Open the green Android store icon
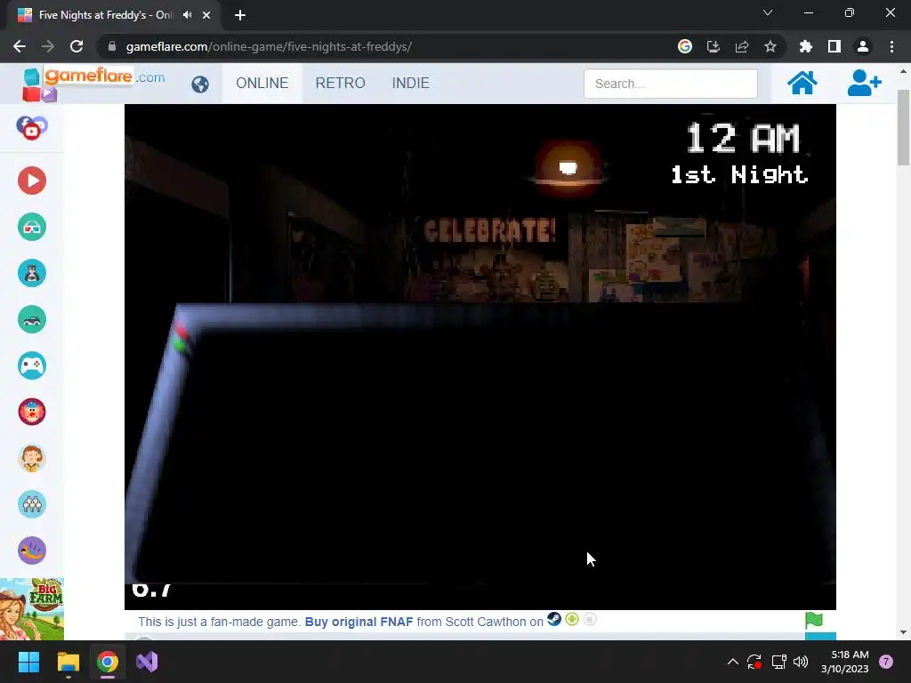911x683 pixels. 572,620
